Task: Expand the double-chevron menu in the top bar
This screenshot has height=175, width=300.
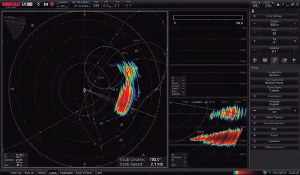Action: 39,4
